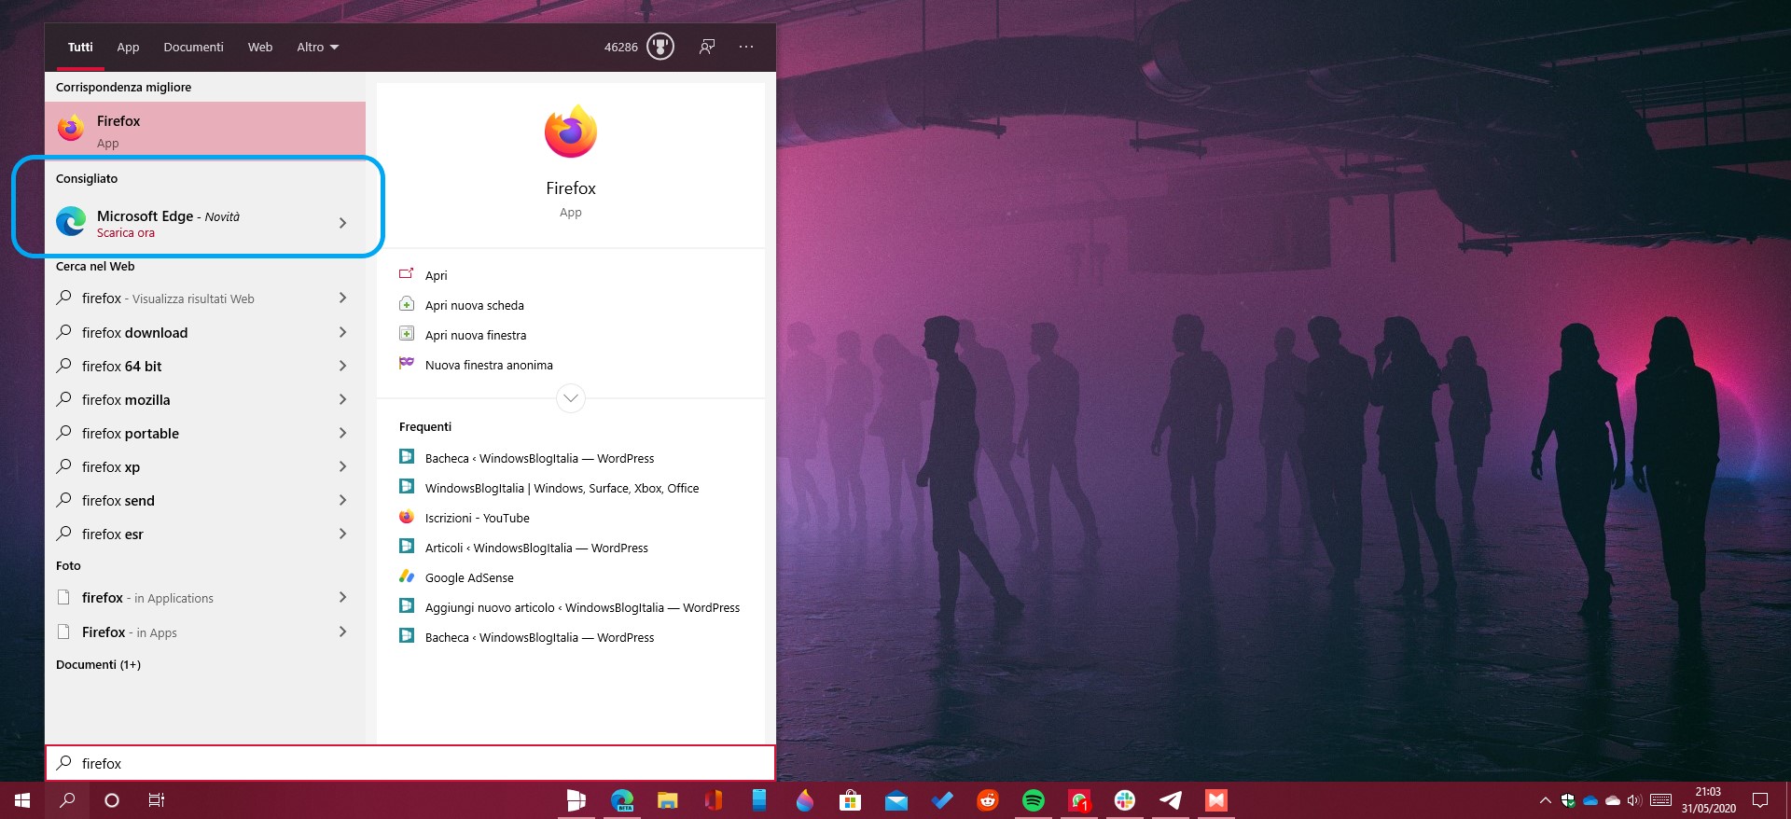This screenshot has height=819, width=1791.
Task: Click the large Firefox logo in preview pane
Action: coord(571,132)
